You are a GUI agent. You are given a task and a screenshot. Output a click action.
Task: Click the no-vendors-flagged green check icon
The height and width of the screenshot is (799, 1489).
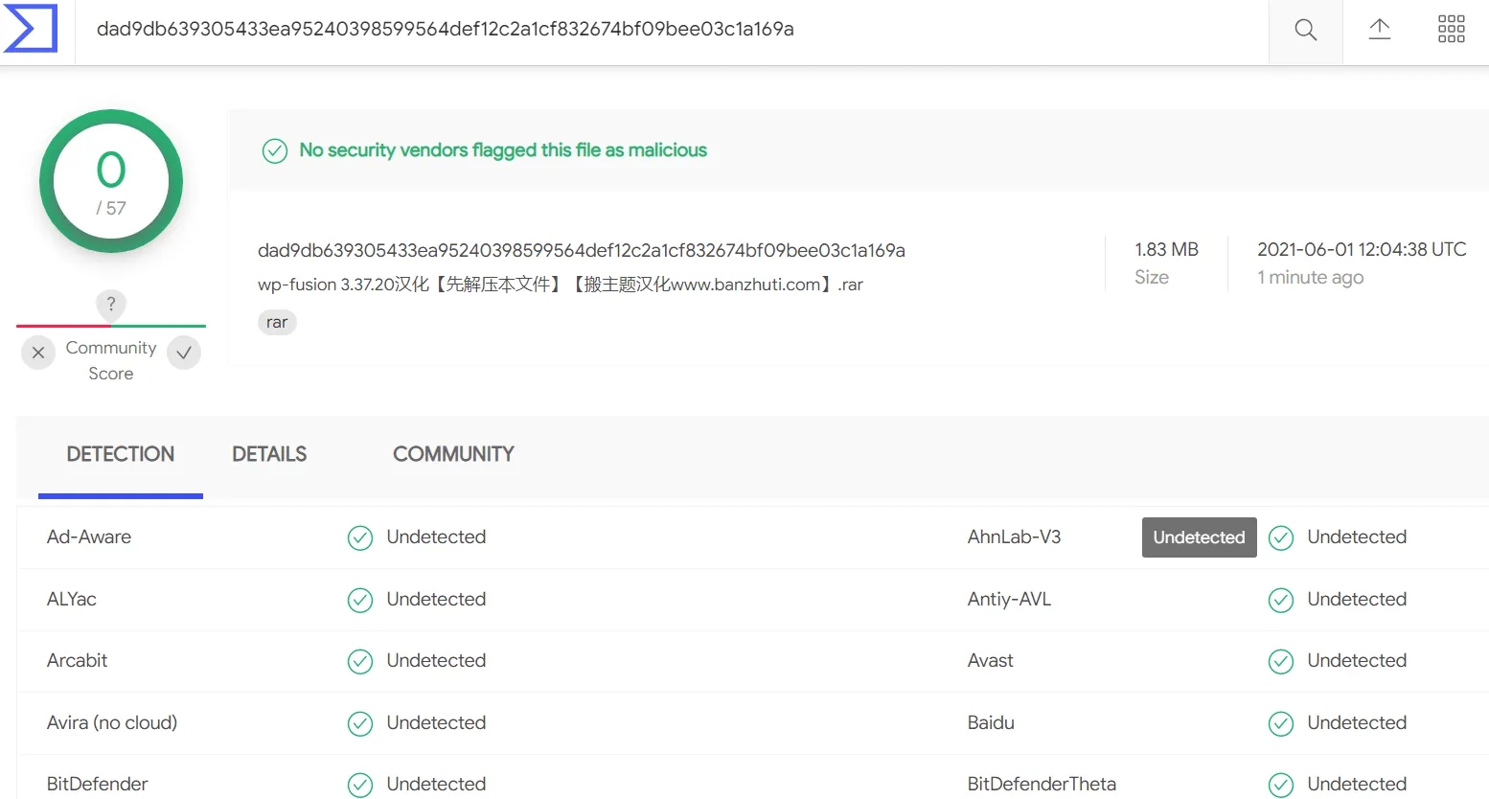coord(275,151)
